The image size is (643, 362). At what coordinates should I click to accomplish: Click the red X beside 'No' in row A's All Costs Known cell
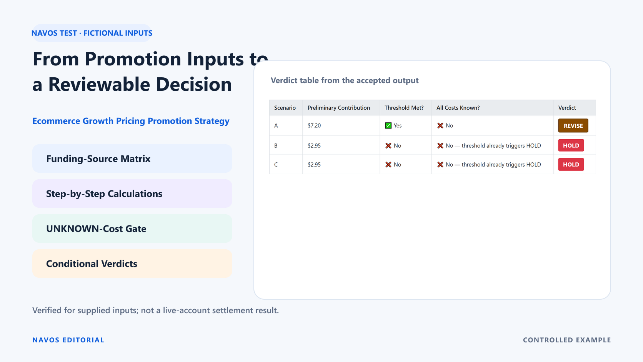[440, 125]
